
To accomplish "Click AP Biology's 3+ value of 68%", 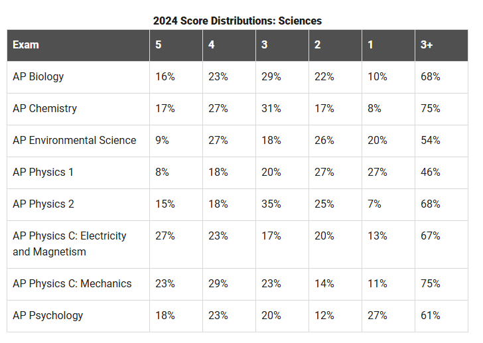I will 431,76.
